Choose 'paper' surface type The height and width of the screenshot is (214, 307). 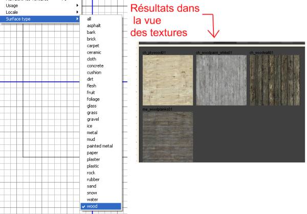tap(101, 153)
